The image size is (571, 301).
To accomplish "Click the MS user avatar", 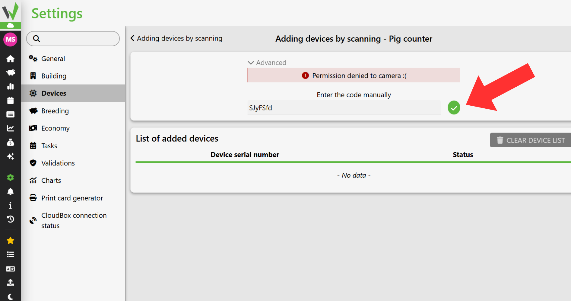I will (x=11, y=40).
